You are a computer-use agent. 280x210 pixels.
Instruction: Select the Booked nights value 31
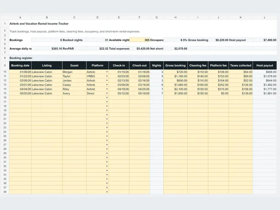(98, 40)
